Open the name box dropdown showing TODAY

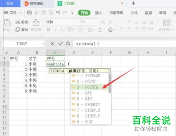coord(43,44)
